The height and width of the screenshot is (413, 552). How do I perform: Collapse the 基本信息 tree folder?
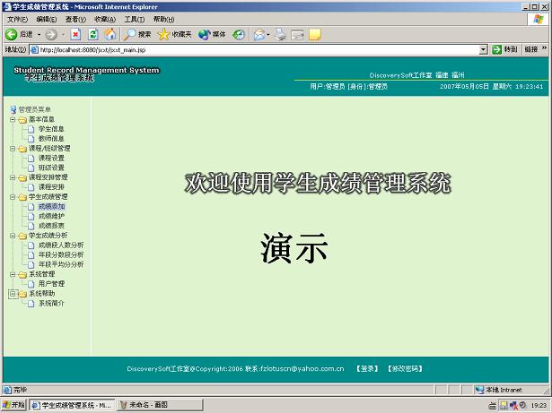coord(13,119)
